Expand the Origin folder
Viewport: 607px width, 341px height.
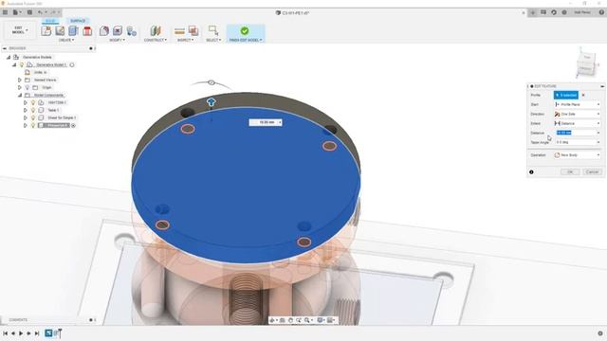[19, 88]
